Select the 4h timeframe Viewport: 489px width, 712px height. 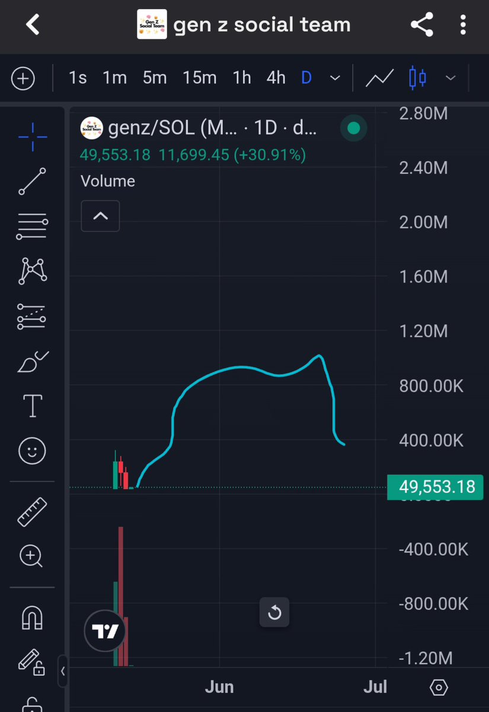pyautogui.click(x=276, y=78)
